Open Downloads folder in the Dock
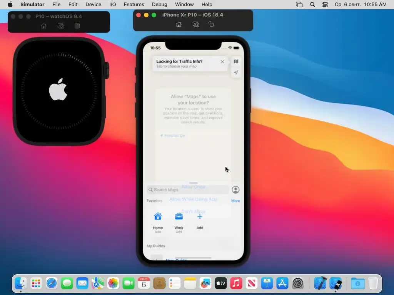 tap(358, 283)
